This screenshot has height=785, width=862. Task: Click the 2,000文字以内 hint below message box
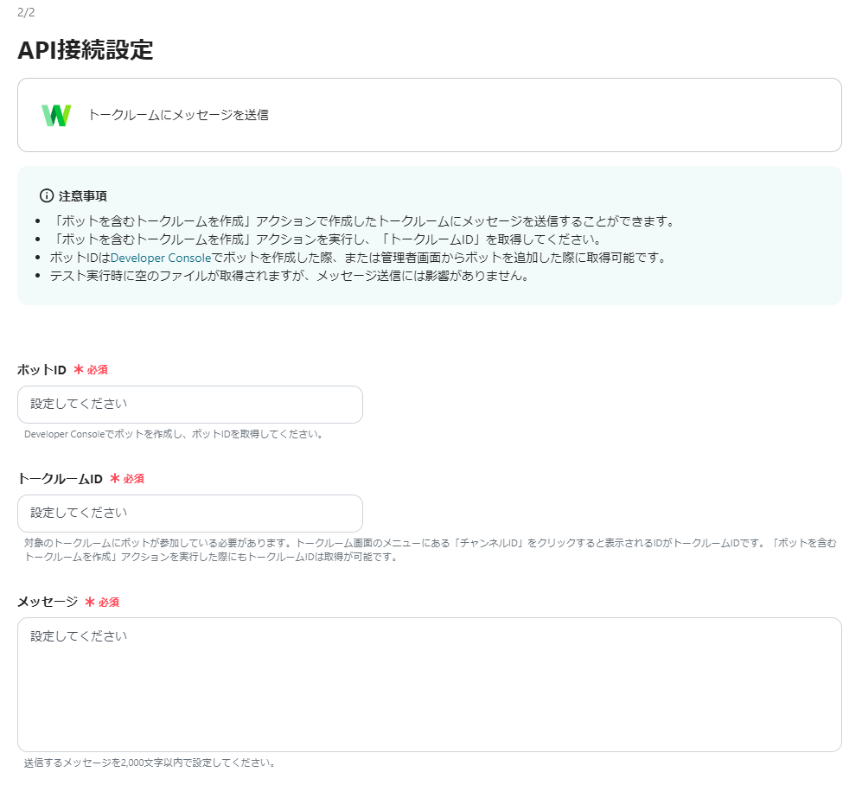(150, 763)
